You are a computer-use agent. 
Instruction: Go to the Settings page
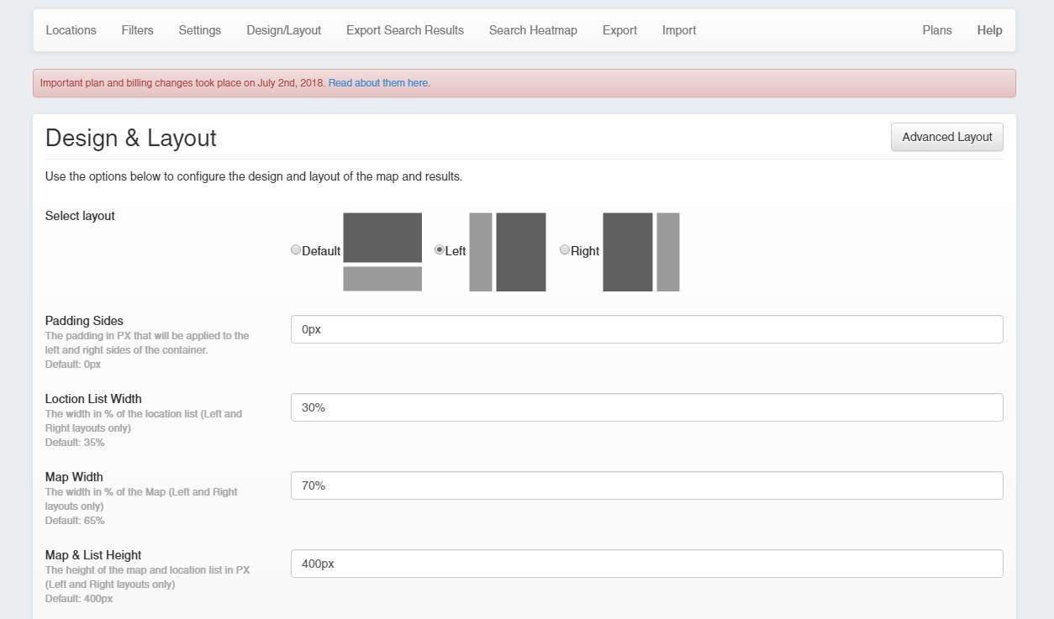[x=200, y=30]
